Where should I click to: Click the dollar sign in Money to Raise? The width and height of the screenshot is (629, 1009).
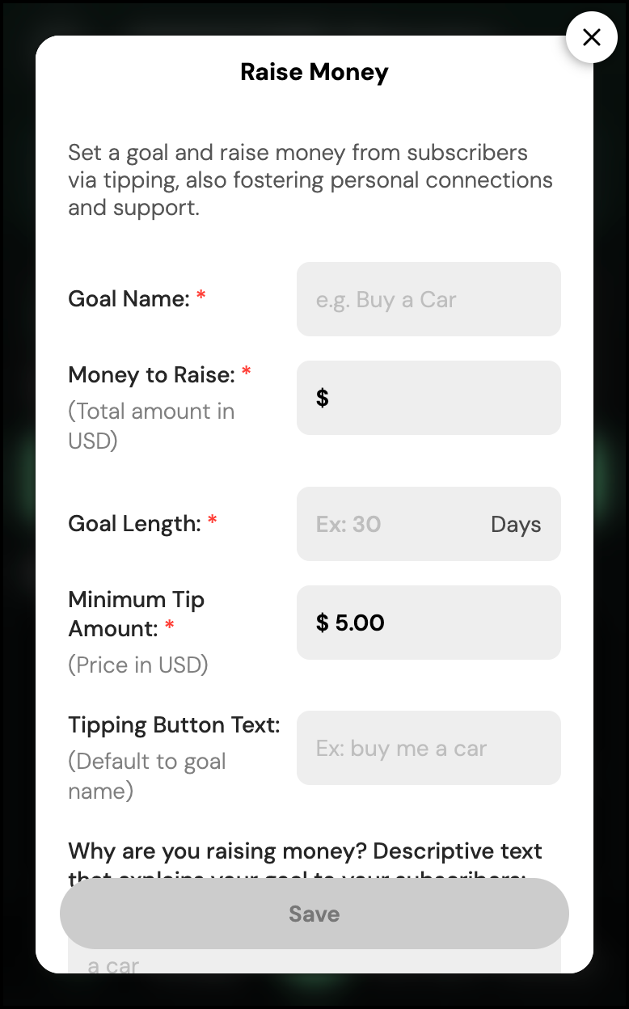point(323,398)
